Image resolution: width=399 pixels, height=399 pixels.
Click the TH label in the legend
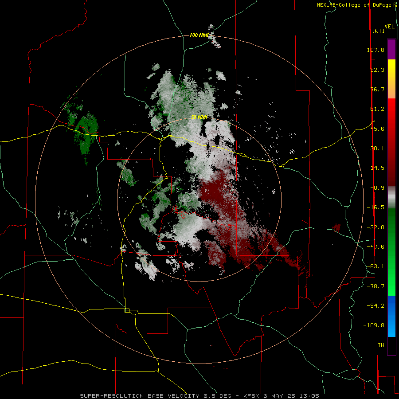tap(381, 345)
